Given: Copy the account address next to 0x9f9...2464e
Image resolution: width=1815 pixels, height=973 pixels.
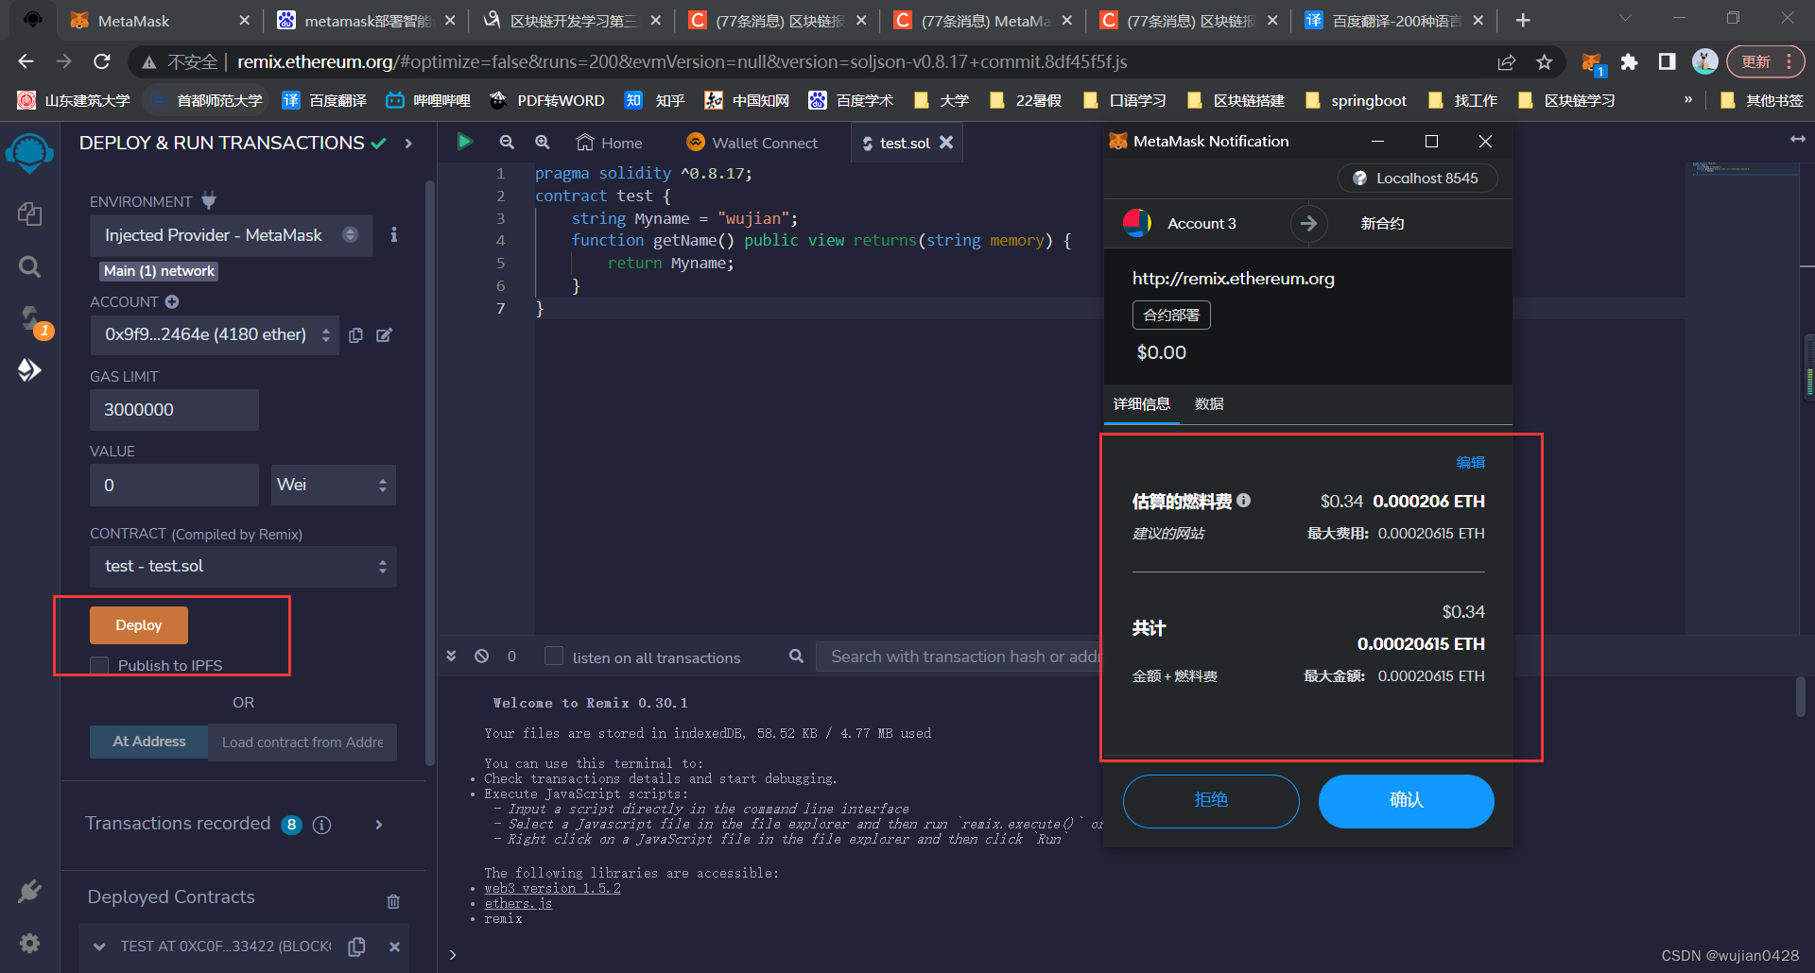Looking at the screenshot, I should (x=355, y=335).
